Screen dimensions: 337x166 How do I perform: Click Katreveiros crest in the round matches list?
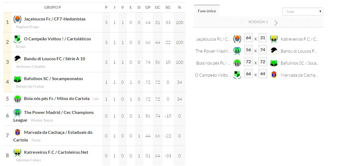274,39
